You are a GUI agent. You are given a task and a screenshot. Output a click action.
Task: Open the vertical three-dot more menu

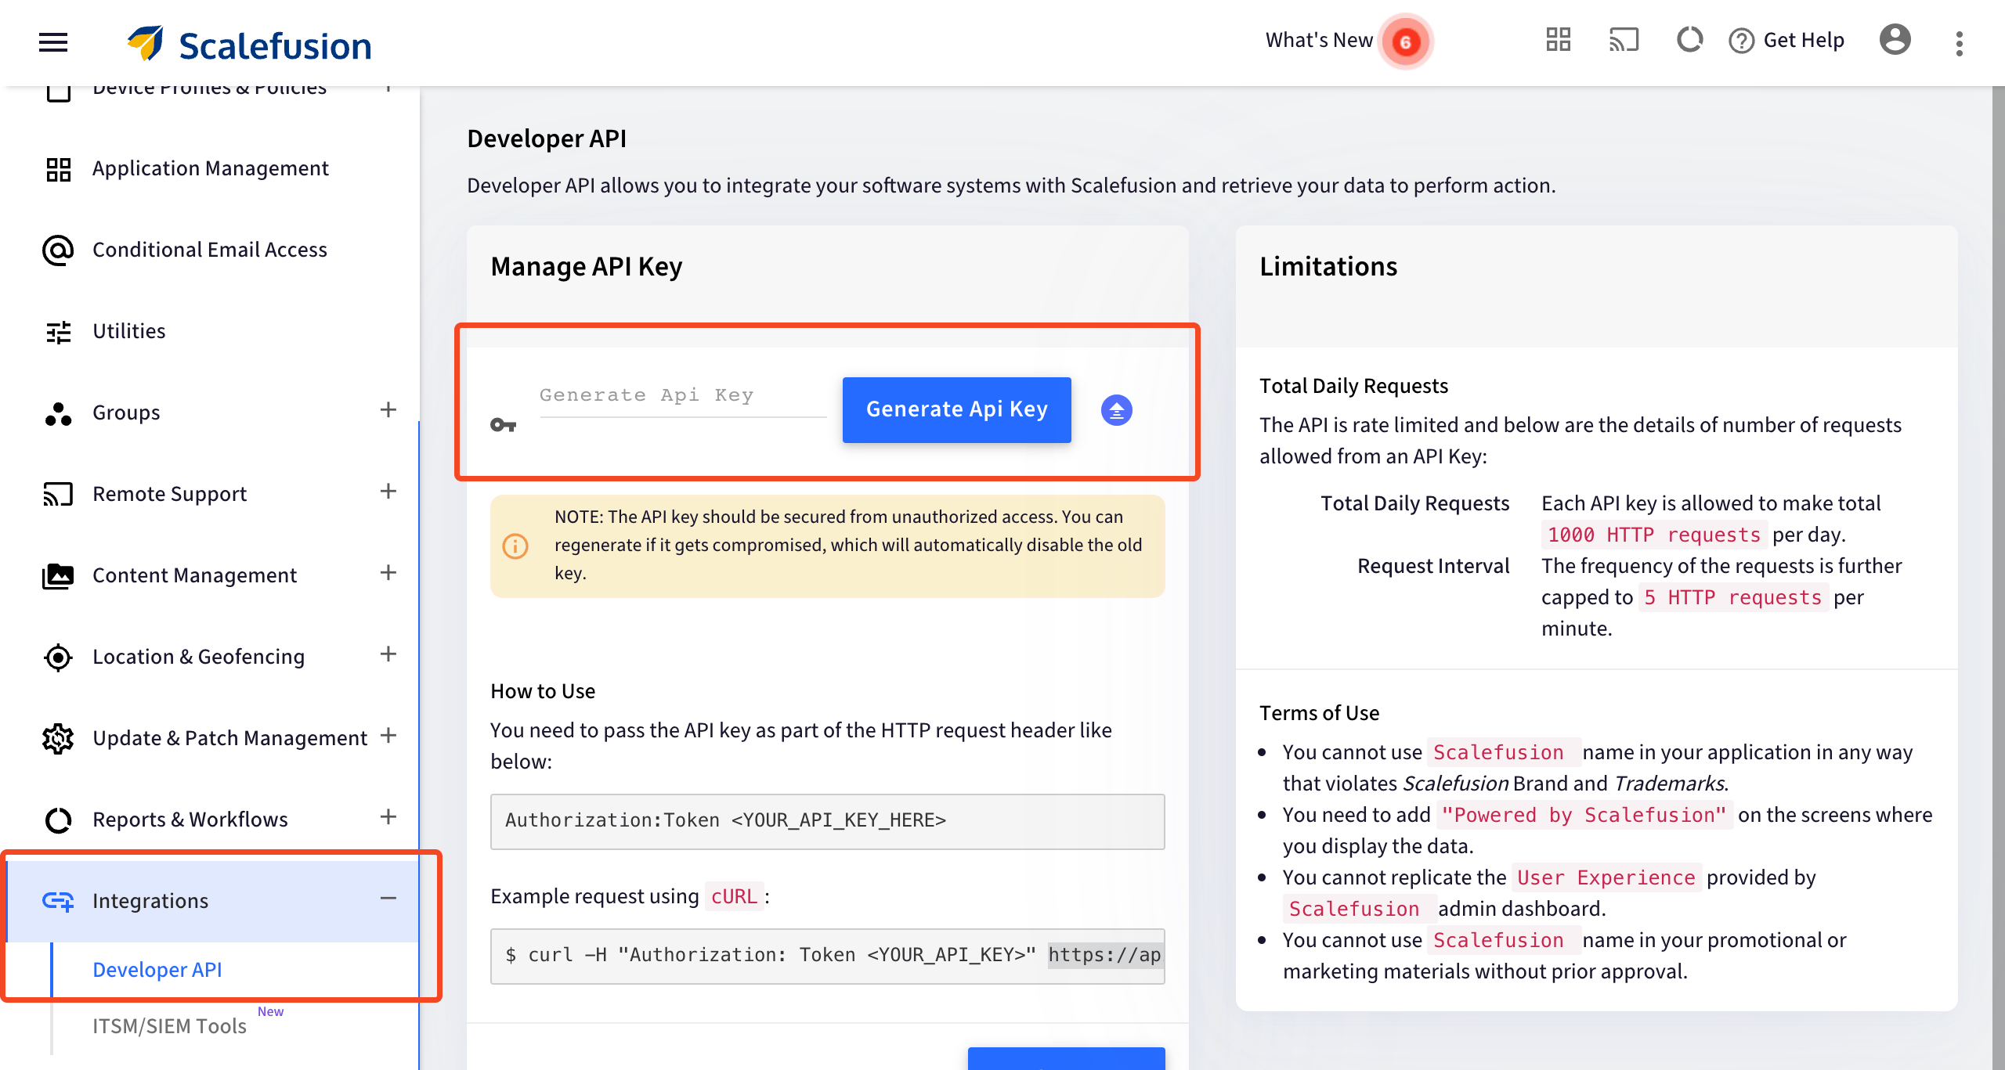1959,43
